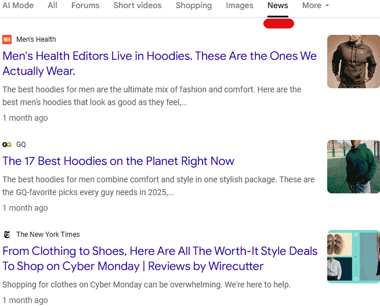Click the Men's Health source name
This screenshot has width=380, height=306.
coord(36,39)
